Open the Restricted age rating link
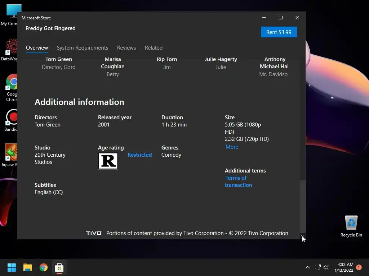Screen dimensions: 369x276 tap(139, 155)
